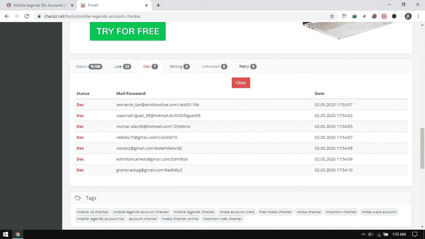Open the Action Center notification icon
The width and height of the screenshot is (425, 239).
415,234
